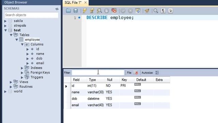Expand the Routines node
Screen dimensions: 218x123
click(x=11, y=87)
